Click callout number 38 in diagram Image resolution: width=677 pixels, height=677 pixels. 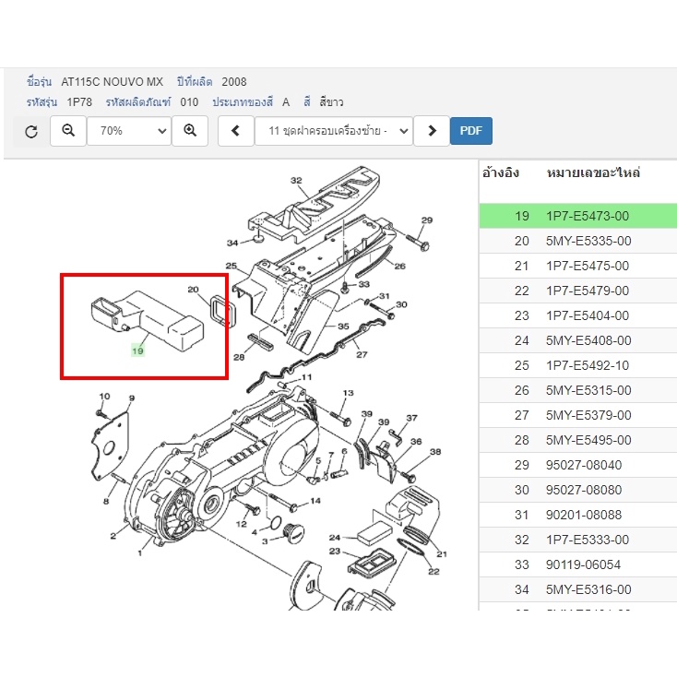pyautogui.click(x=435, y=452)
